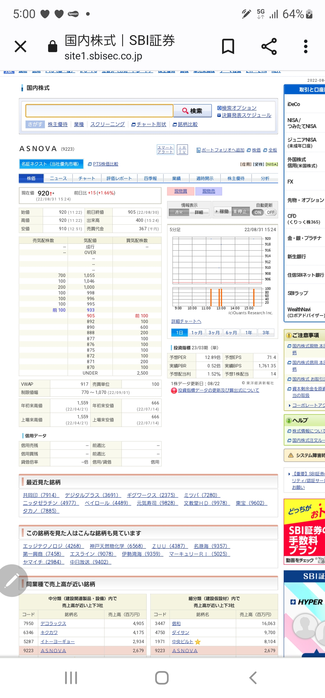Open the 適時開示 tab

205,178
